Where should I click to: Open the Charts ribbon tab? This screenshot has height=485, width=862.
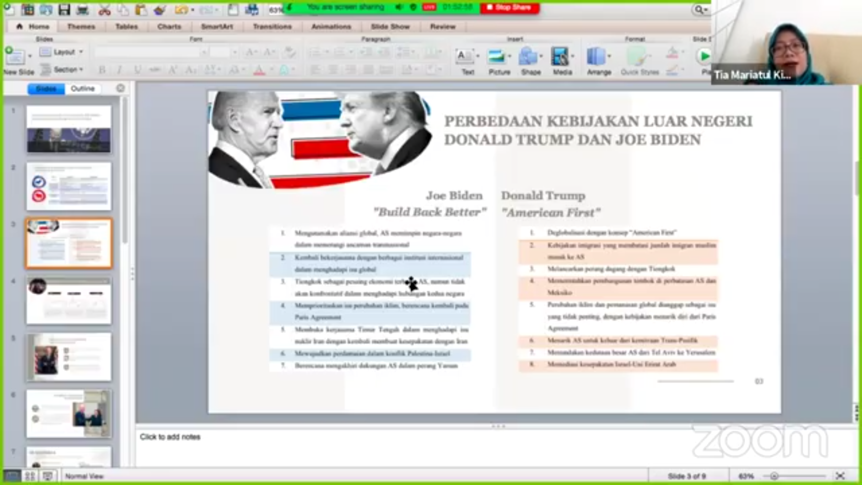169,27
